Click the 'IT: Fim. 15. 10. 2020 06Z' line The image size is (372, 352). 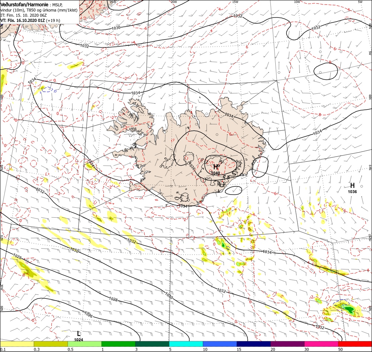[24, 15]
